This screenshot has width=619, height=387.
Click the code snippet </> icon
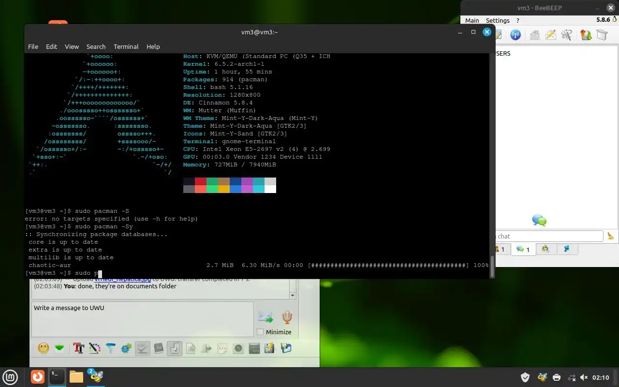click(222, 348)
